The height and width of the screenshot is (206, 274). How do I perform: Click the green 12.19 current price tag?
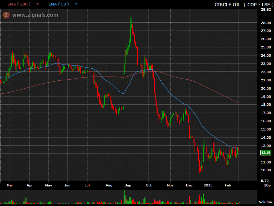coord(265,152)
